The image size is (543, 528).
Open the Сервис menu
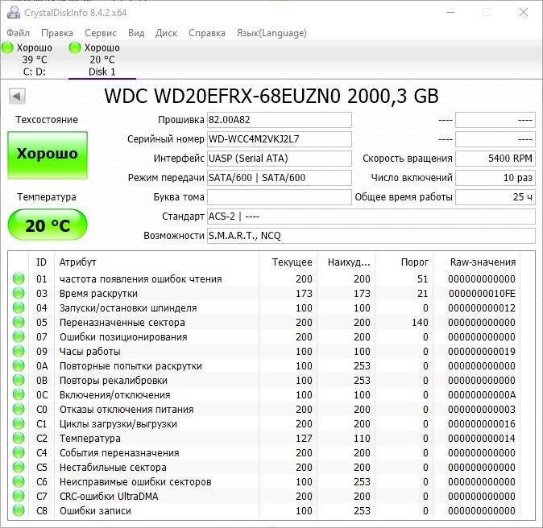pyautogui.click(x=101, y=33)
